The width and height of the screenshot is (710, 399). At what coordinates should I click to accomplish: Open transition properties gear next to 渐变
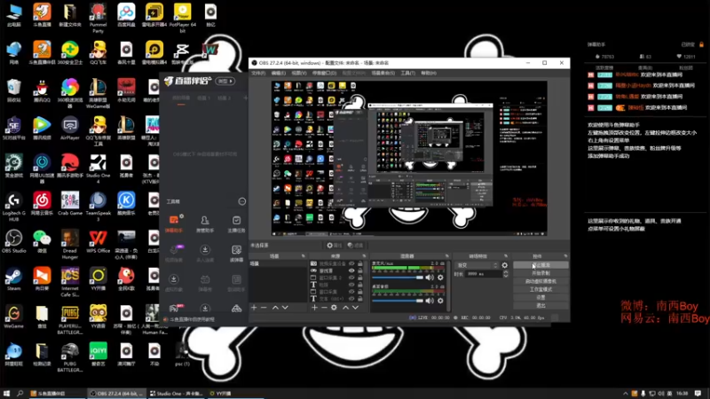point(504,265)
